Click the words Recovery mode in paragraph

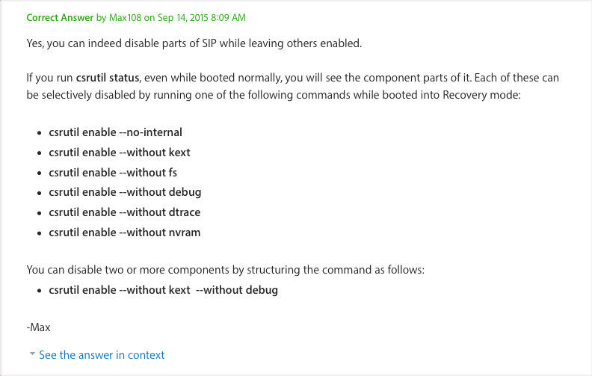click(x=481, y=95)
